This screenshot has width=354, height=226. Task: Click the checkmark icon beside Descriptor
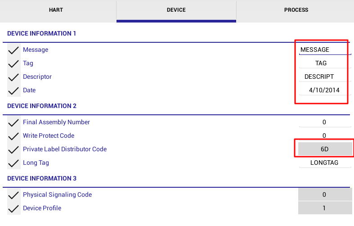(13, 77)
